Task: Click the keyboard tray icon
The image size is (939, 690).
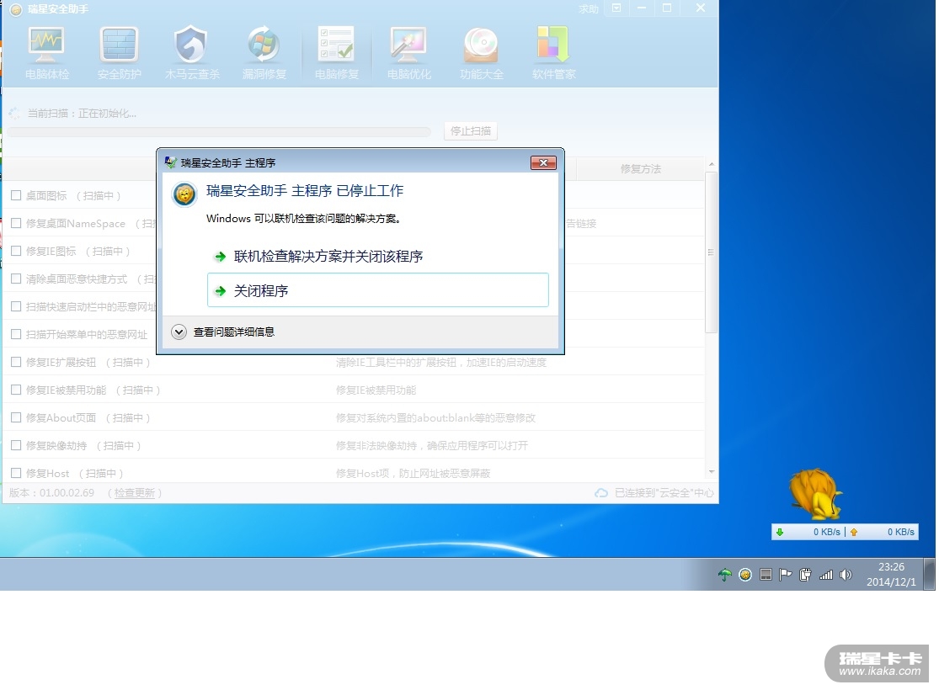Action: (x=766, y=575)
